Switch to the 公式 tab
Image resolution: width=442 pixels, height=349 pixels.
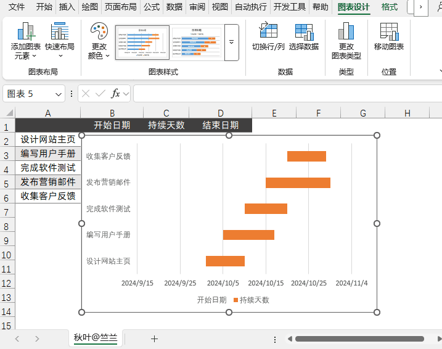[x=152, y=7]
